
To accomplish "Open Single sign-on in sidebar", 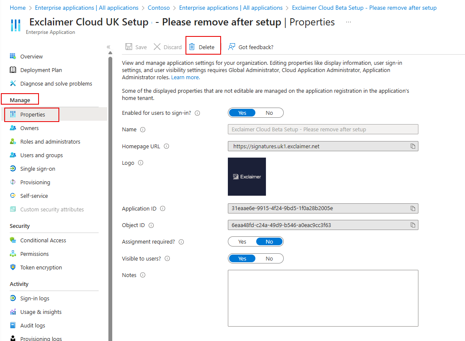I will point(38,169).
